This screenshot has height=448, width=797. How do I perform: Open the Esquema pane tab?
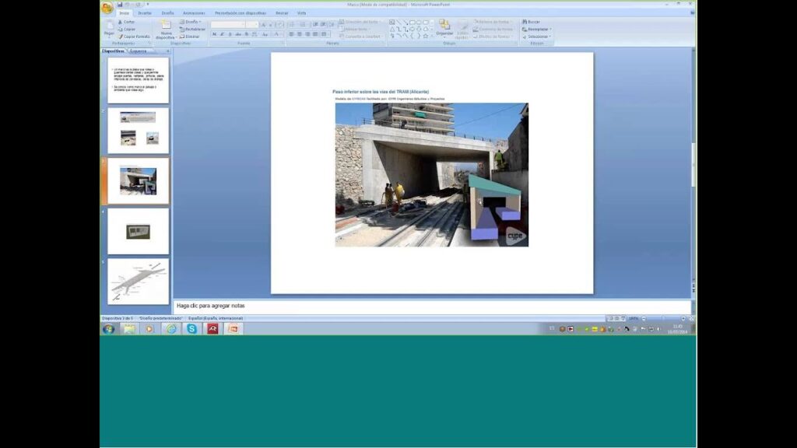pyautogui.click(x=139, y=51)
